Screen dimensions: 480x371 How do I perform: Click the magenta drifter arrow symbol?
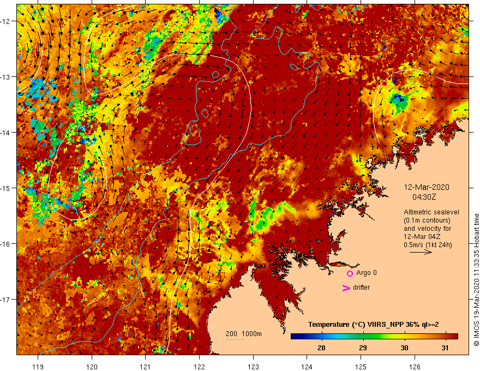click(346, 288)
